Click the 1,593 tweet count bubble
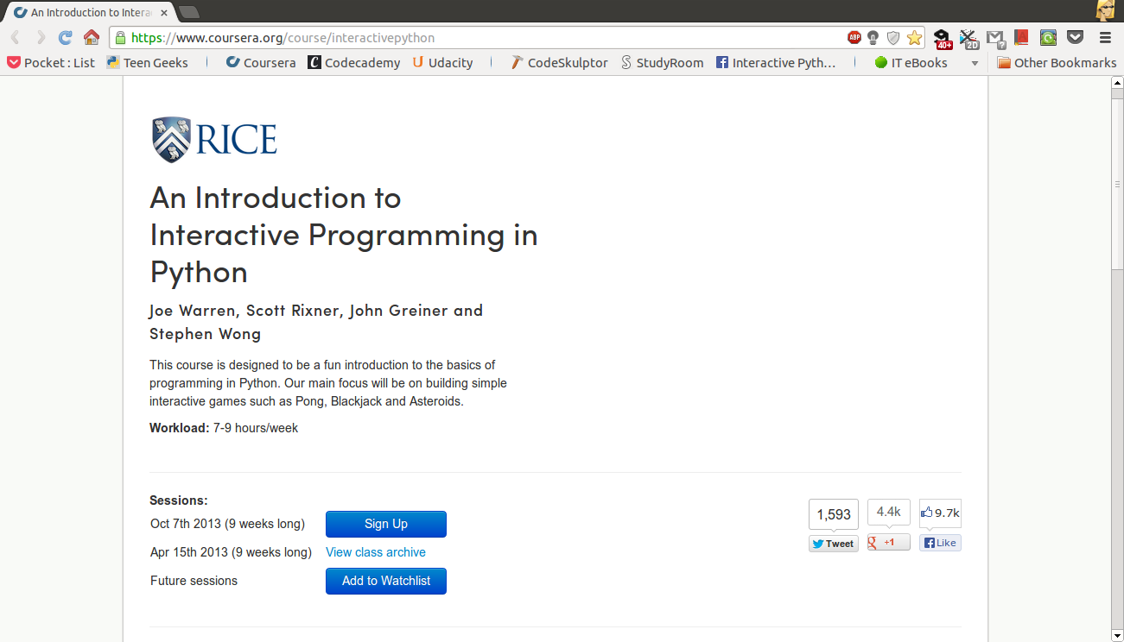1124x642 pixels. pos(834,514)
